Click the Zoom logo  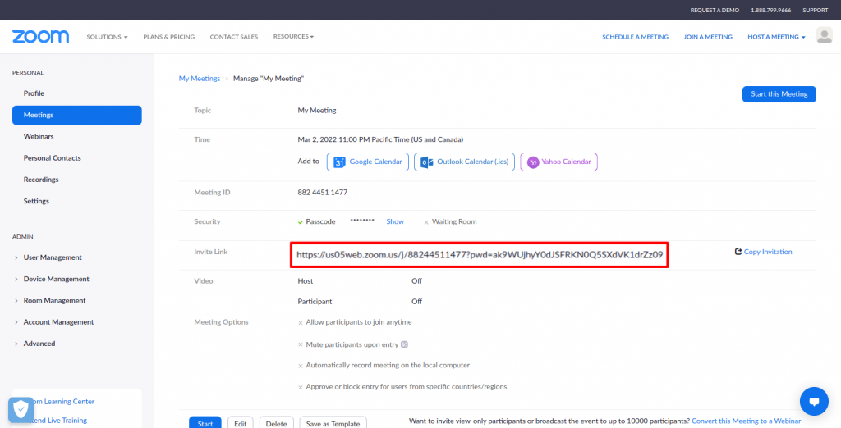[40, 37]
